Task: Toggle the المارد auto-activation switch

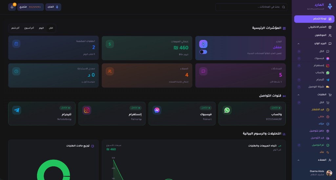Action: click(203, 52)
